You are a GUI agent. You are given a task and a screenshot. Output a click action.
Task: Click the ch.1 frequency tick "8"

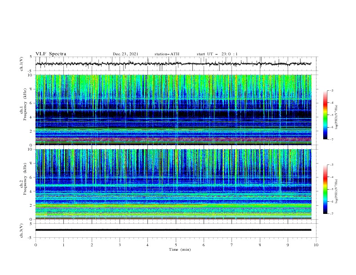point(31,89)
